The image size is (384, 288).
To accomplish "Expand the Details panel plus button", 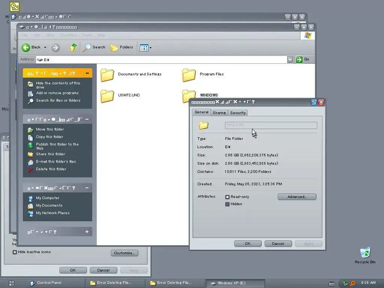I will point(87,232).
